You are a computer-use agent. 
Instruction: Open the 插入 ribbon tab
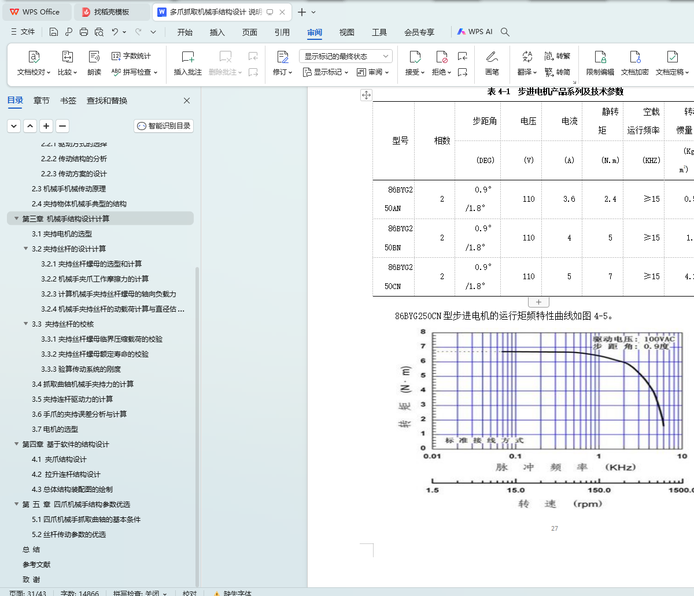[x=217, y=32]
